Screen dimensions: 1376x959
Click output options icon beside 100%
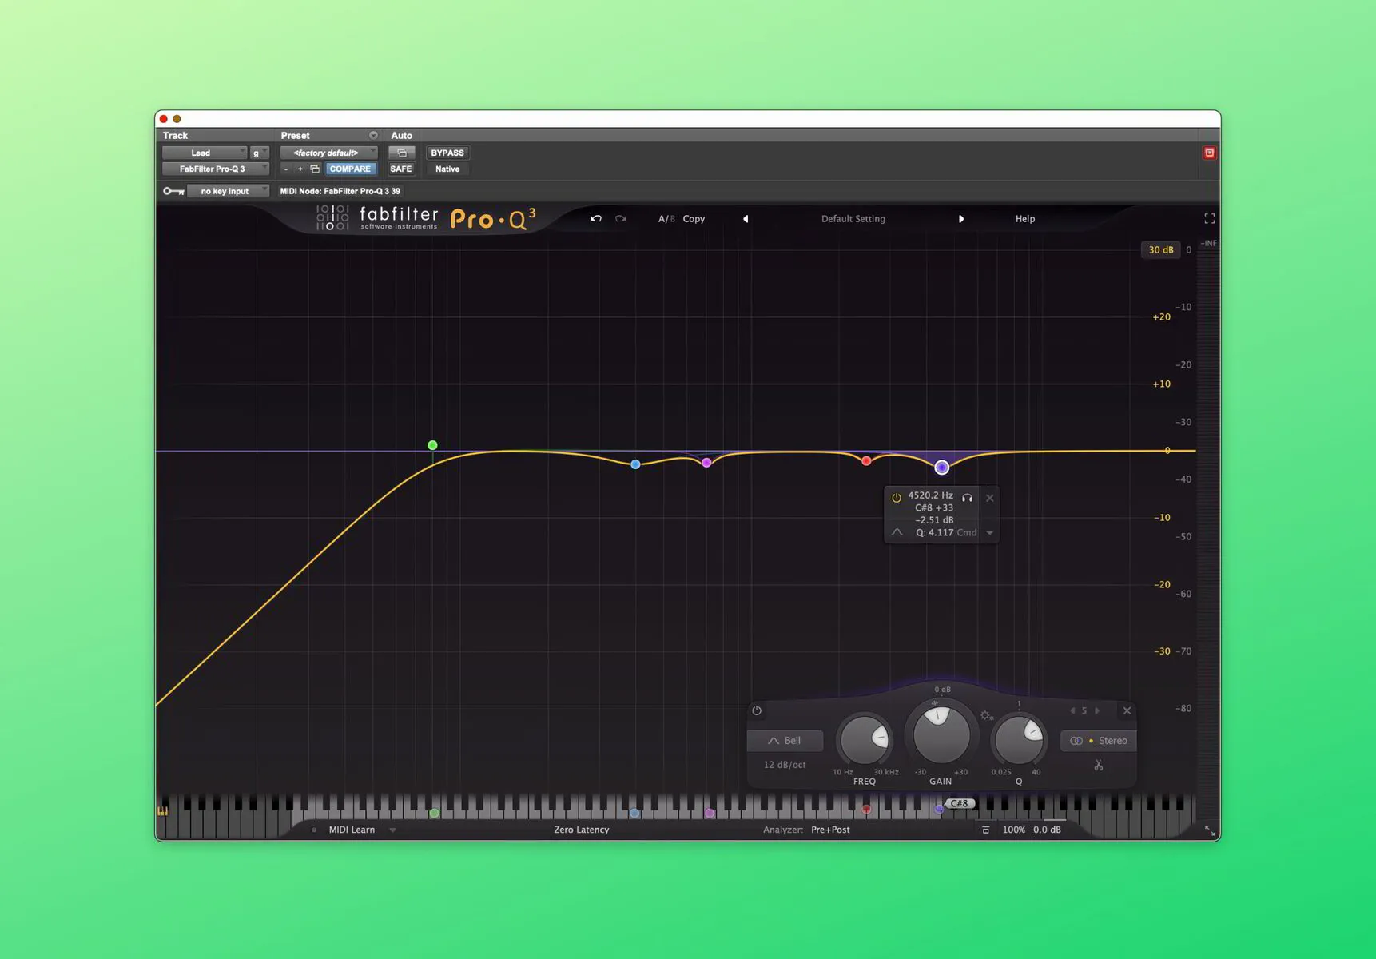coord(985,830)
